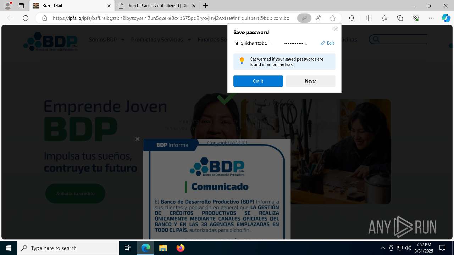Open the Tab actions menu icon

point(21,6)
